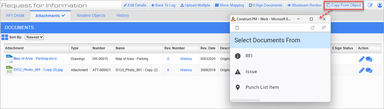Select date cell 30092019

[x=209, y=70]
